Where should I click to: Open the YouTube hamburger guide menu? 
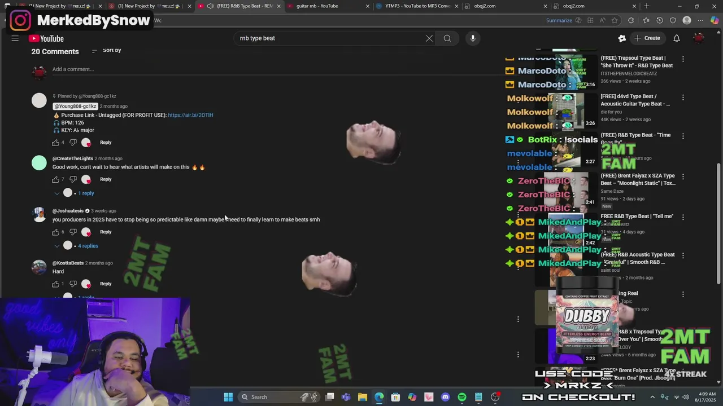(15, 38)
